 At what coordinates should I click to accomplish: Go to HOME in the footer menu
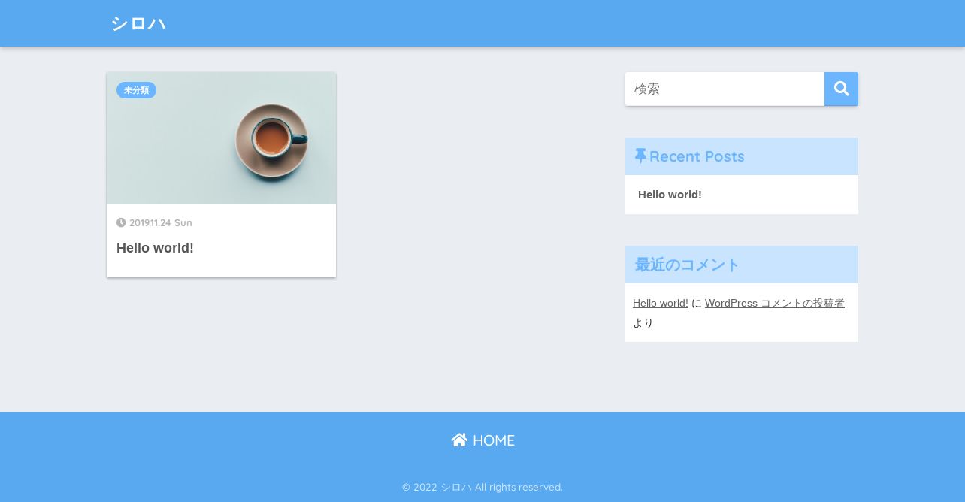[482, 440]
